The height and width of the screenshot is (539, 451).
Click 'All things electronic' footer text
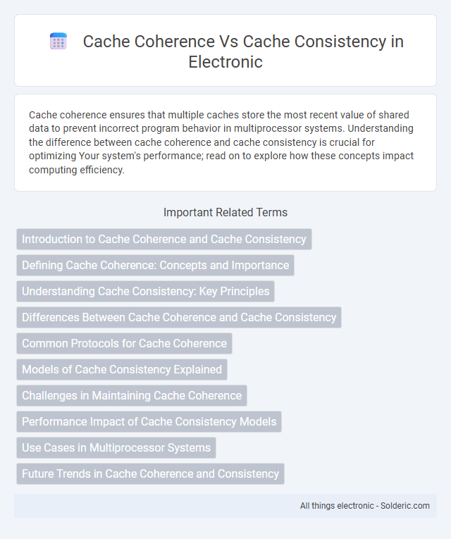click(x=337, y=506)
